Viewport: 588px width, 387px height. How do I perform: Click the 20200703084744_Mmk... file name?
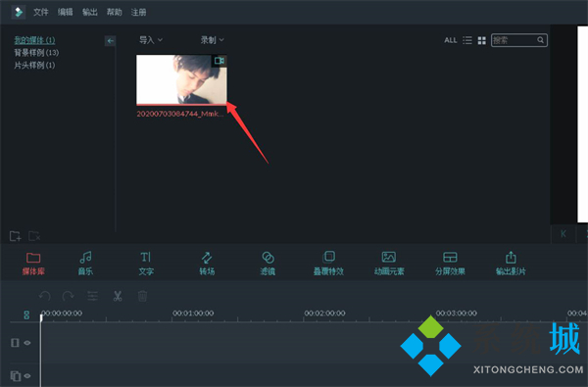point(180,114)
